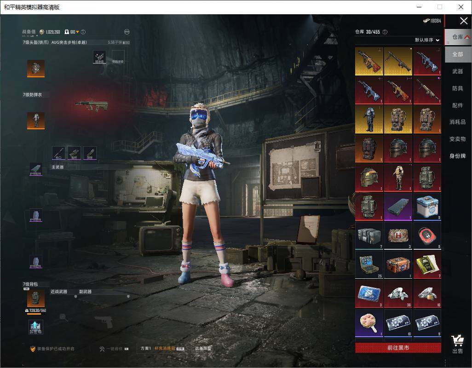Screen dimensions: 472x368
Task: Switch to the 全部 category tab
Action: pyautogui.click(x=458, y=54)
